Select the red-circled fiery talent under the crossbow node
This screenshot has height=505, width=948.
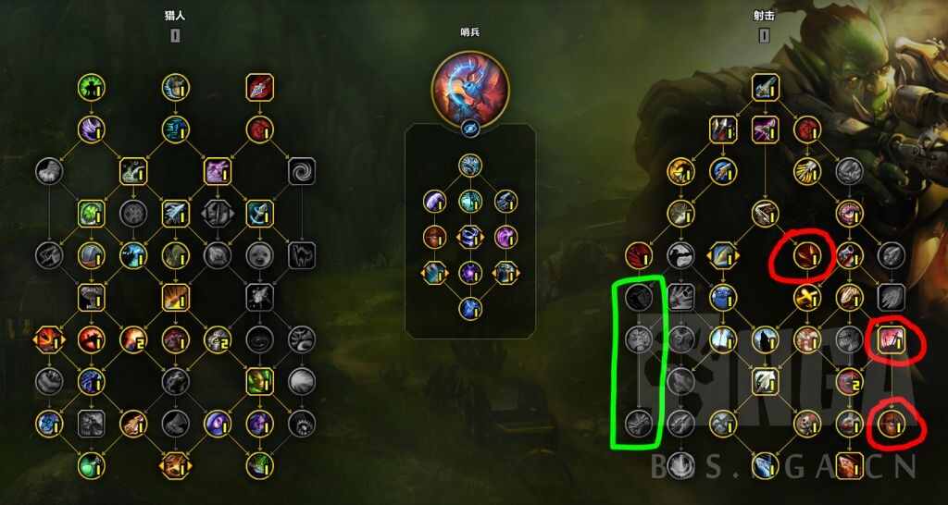[807, 256]
